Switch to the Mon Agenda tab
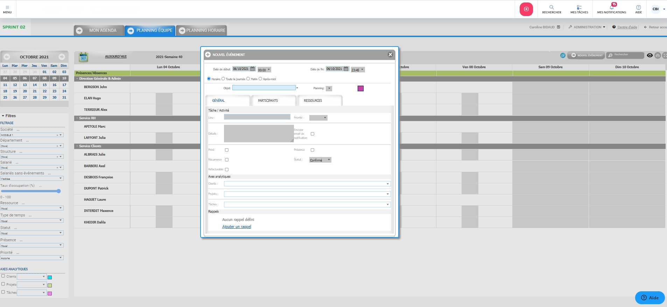The image size is (667, 307). tap(99, 30)
